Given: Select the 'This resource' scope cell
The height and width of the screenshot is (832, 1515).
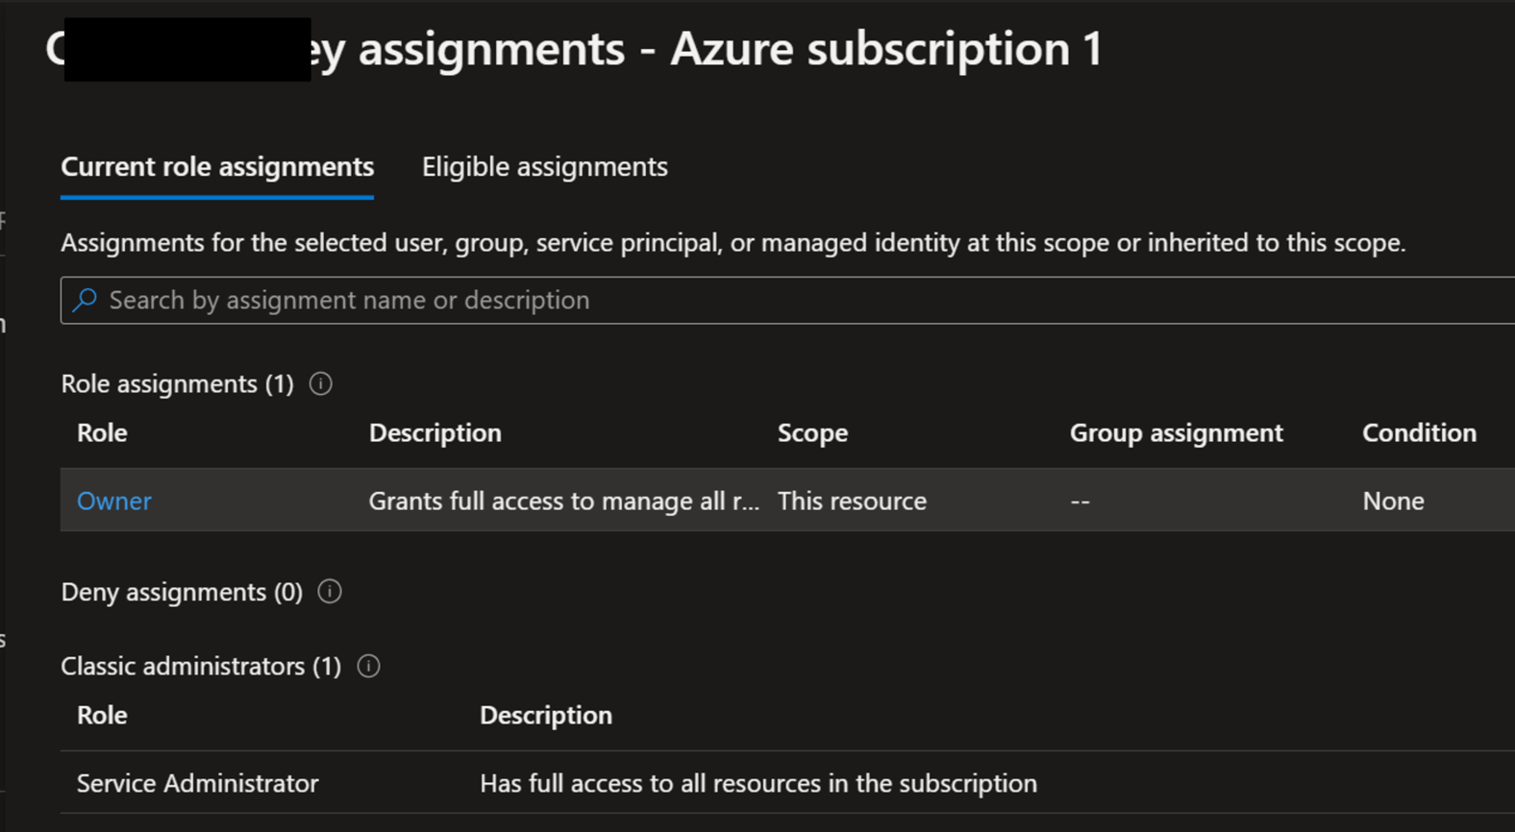Looking at the screenshot, I should coord(852,501).
